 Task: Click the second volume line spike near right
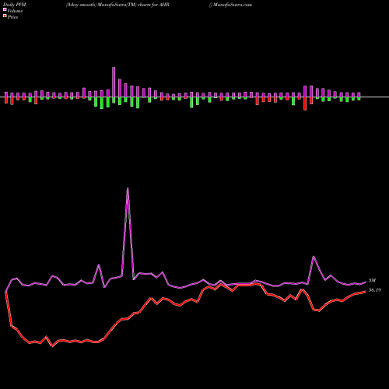(314, 257)
